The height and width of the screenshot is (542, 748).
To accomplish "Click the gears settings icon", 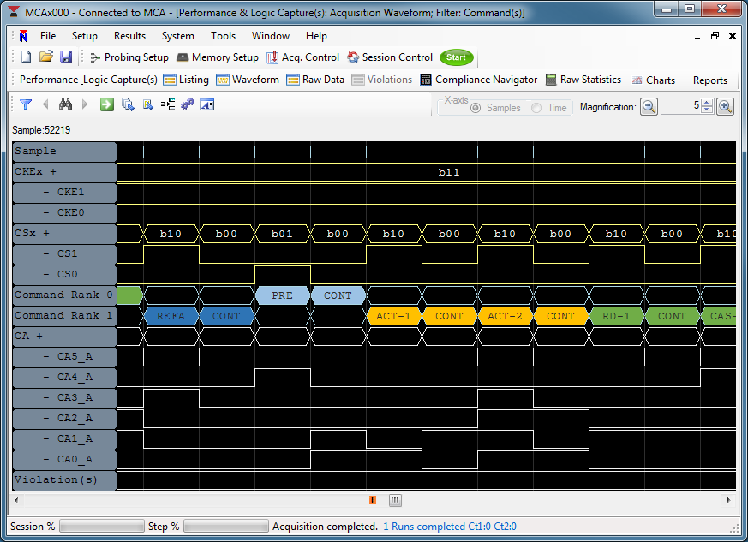I will pyautogui.click(x=188, y=104).
